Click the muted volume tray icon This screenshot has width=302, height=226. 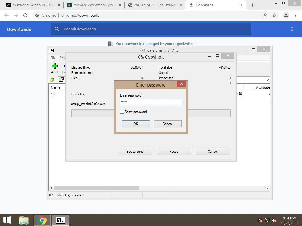(274, 220)
